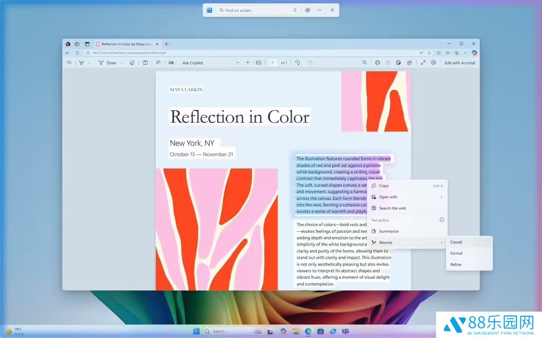Viewport: 542px width, 338px height.
Task: Choose Summarize from the context menu
Action: [389, 231]
